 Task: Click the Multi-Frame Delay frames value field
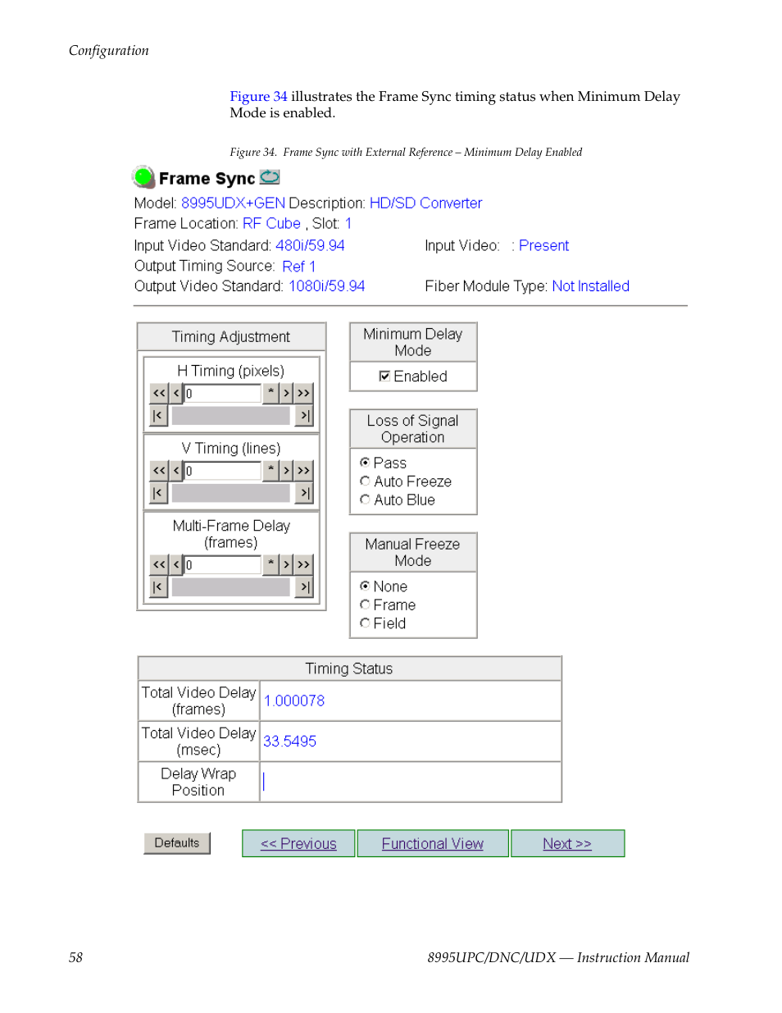222,565
